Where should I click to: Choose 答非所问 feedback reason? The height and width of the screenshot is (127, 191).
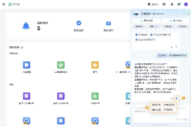156,105
